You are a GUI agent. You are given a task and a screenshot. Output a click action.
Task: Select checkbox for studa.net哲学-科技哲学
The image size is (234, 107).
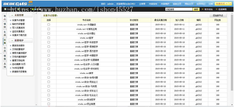49,42
